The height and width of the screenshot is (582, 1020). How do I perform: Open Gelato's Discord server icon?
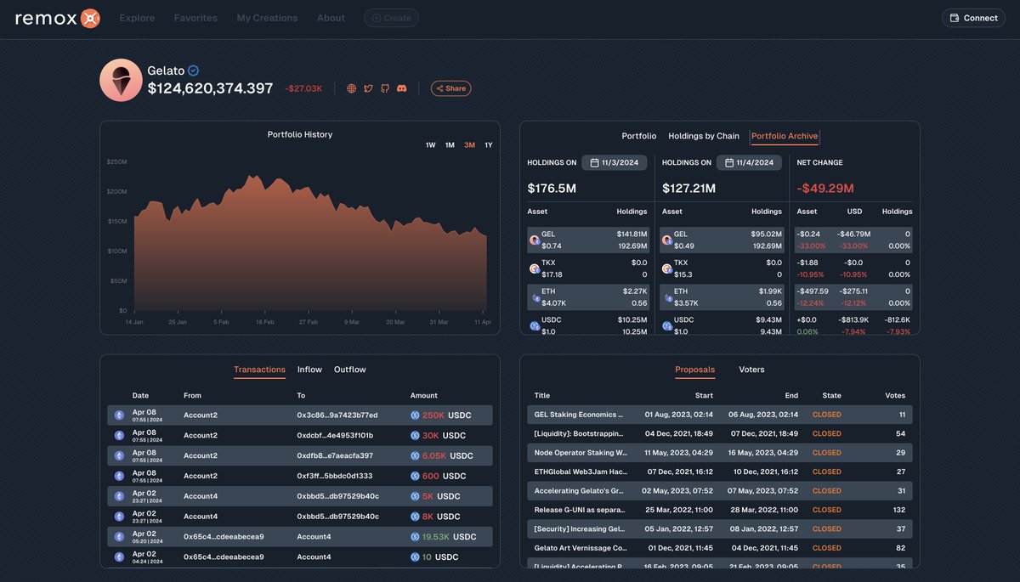400,88
